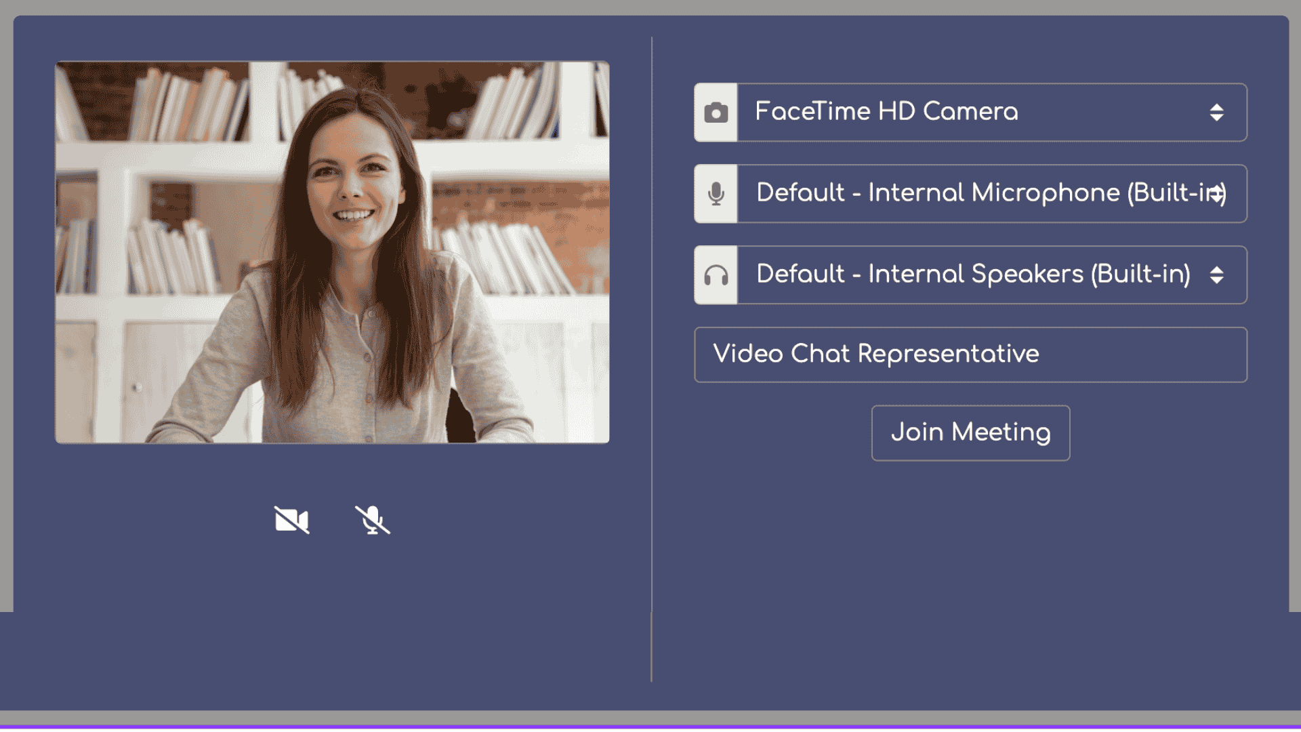Click the headphones icon beside Internal Speakers
This screenshot has width=1301, height=732.
716,275
